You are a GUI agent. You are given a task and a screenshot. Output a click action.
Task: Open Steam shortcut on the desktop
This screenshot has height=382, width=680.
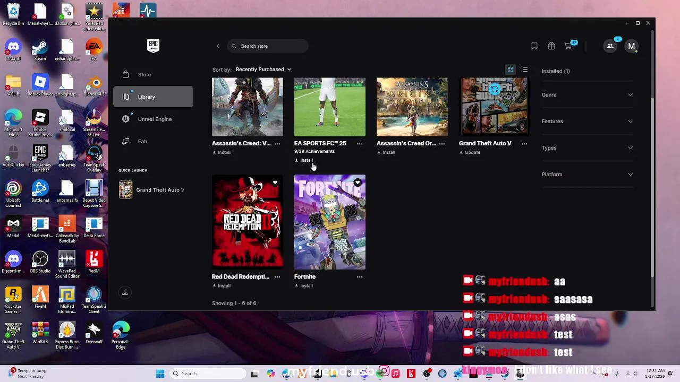[x=40, y=51]
